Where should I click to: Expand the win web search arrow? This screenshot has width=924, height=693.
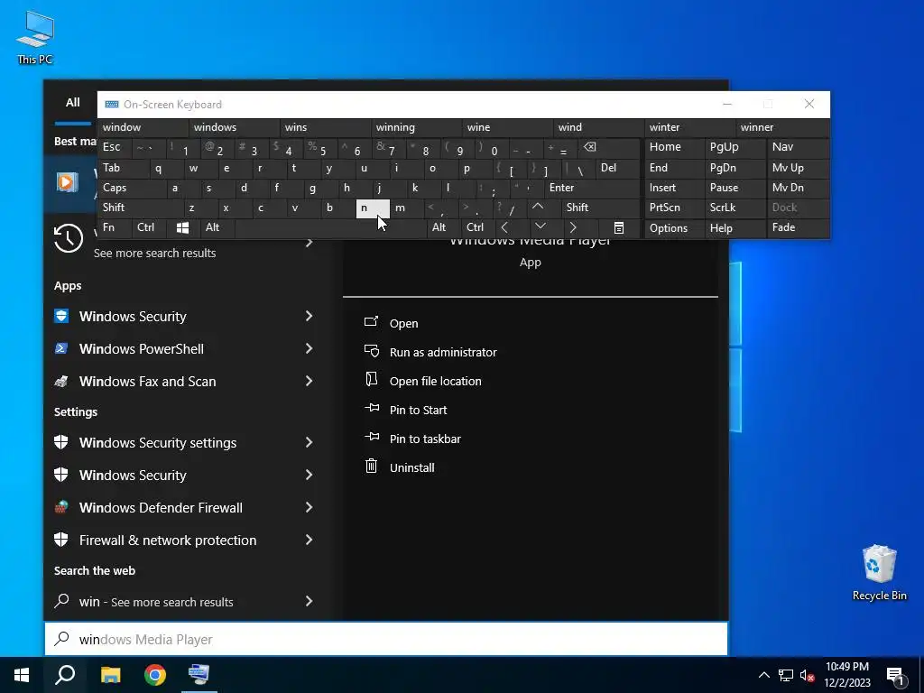(309, 600)
